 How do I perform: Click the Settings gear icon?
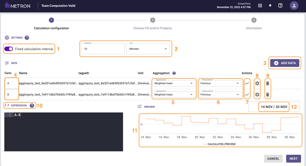pos(7,38)
